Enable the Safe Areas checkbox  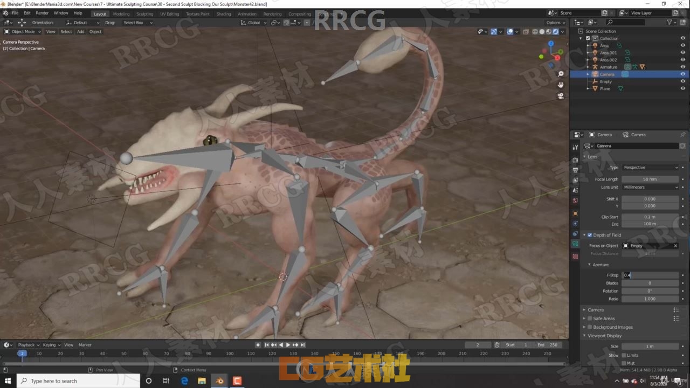pos(590,318)
